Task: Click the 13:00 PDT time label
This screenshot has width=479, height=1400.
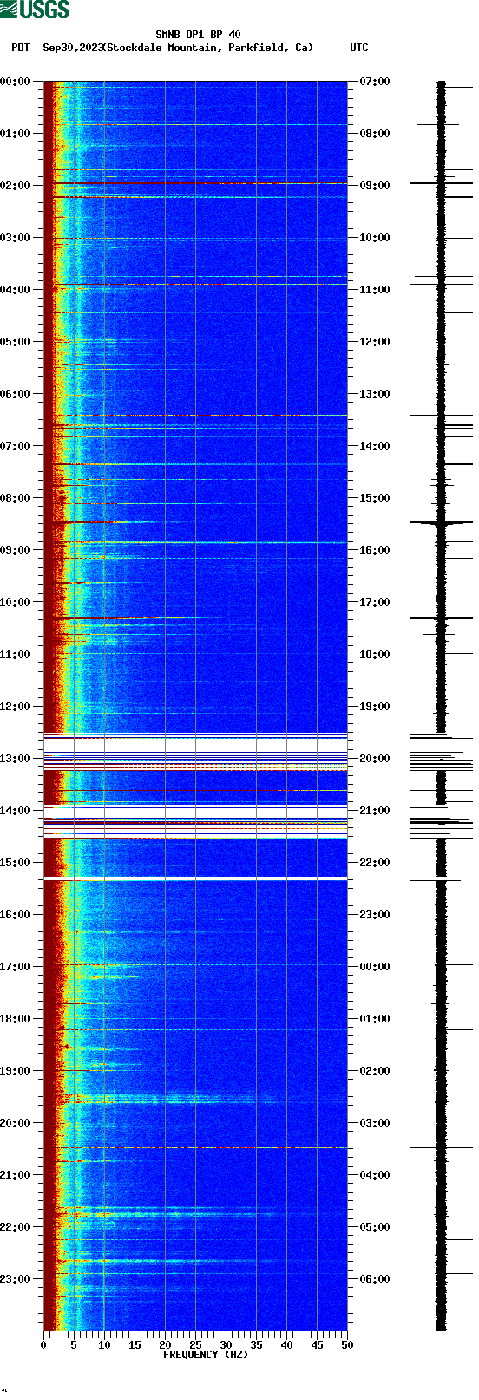Action: (15, 759)
